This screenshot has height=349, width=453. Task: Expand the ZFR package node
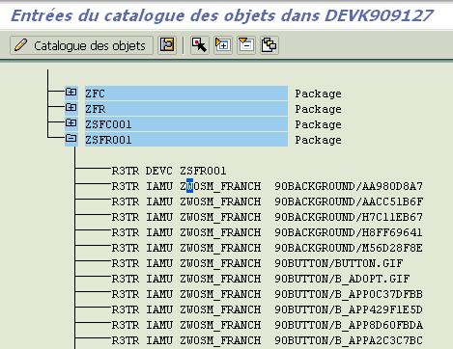point(71,108)
